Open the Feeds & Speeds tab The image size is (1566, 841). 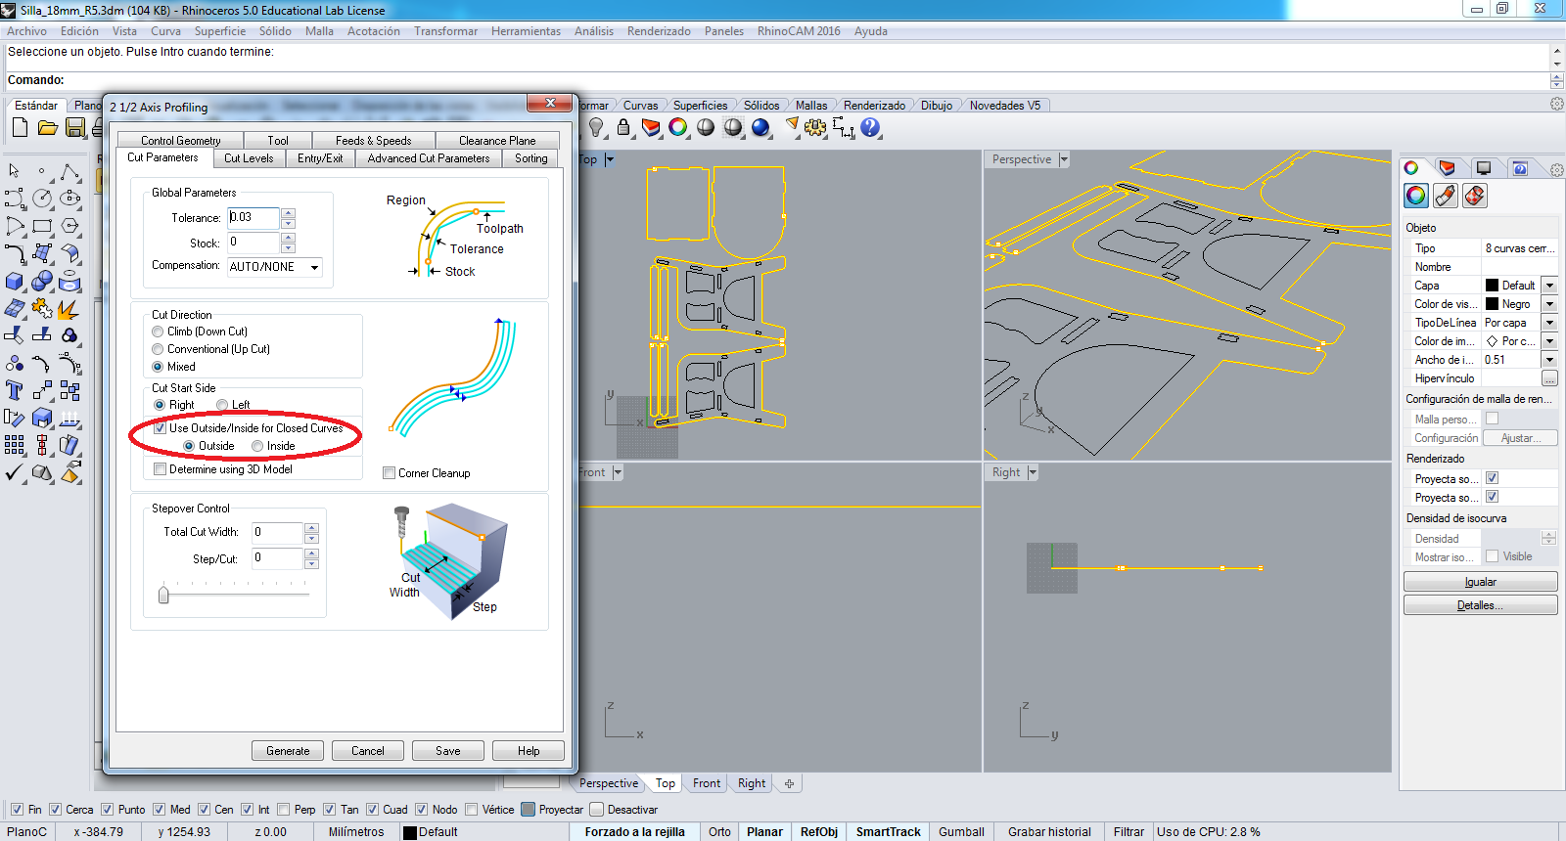(x=373, y=141)
